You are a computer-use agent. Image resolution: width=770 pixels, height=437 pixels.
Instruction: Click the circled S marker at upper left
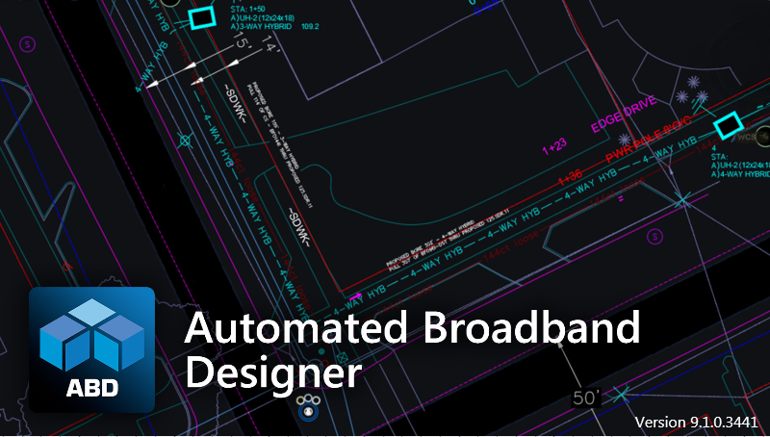(x=28, y=44)
